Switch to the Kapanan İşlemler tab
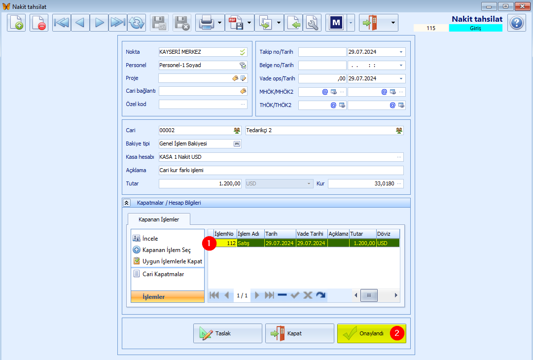This screenshot has width=533, height=360. 159,219
